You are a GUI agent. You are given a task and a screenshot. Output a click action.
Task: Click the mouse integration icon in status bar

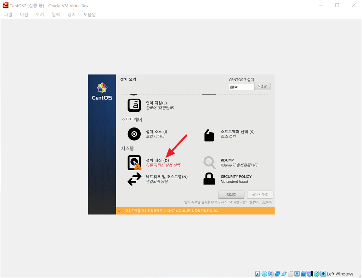[x=317, y=274]
